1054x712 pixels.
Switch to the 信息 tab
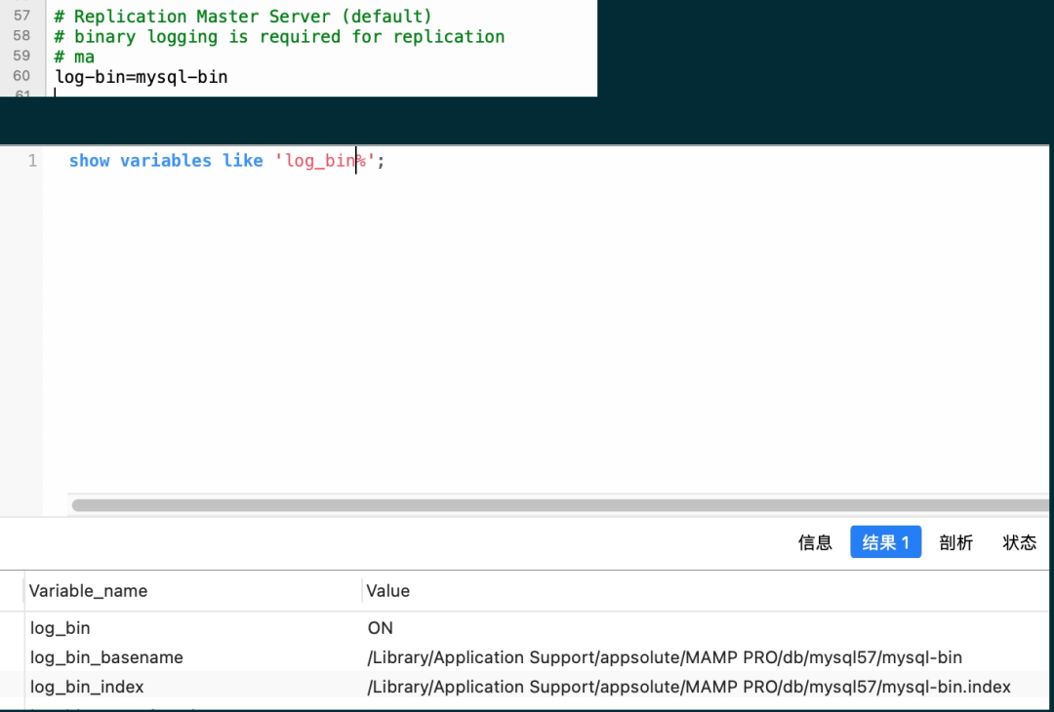tap(815, 542)
